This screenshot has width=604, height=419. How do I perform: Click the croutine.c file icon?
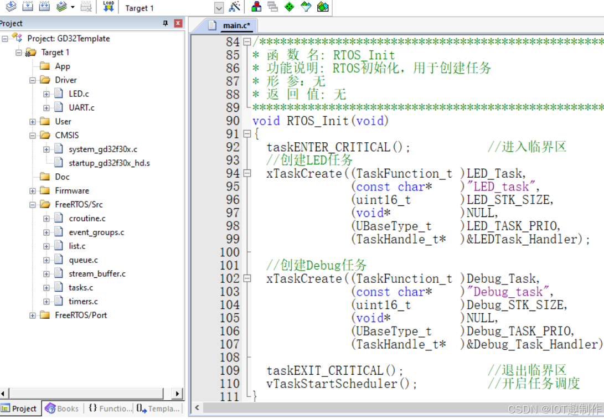click(59, 218)
